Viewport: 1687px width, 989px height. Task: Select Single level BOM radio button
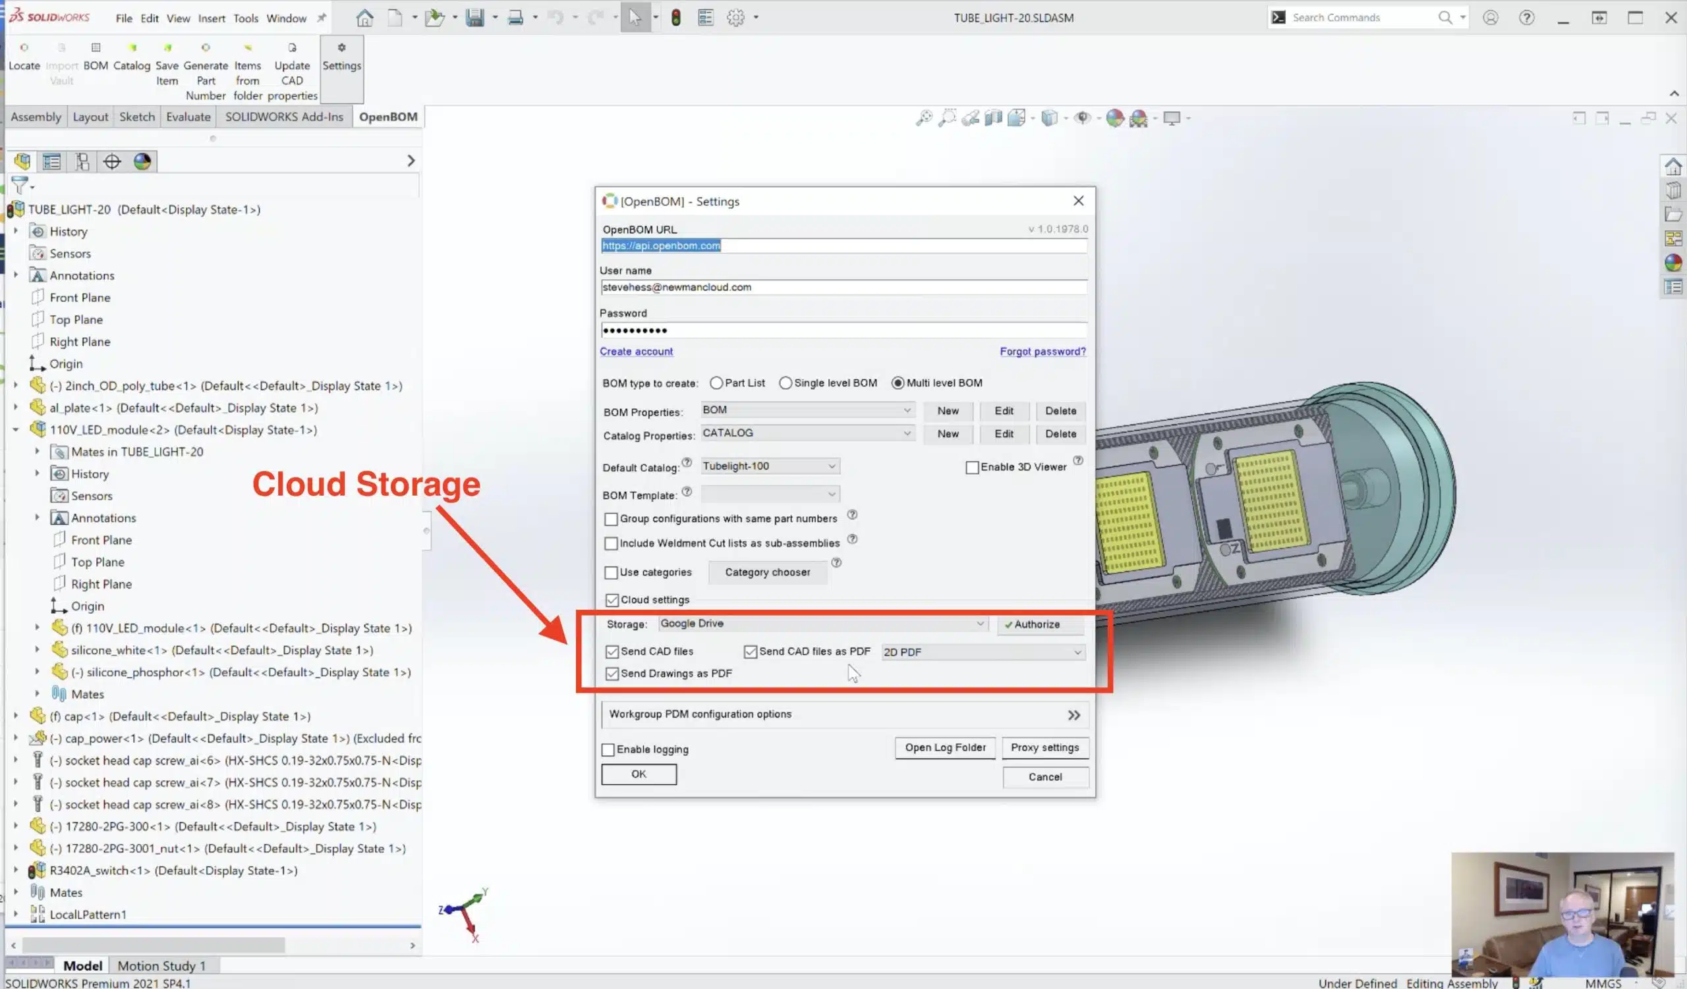click(x=786, y=383)
